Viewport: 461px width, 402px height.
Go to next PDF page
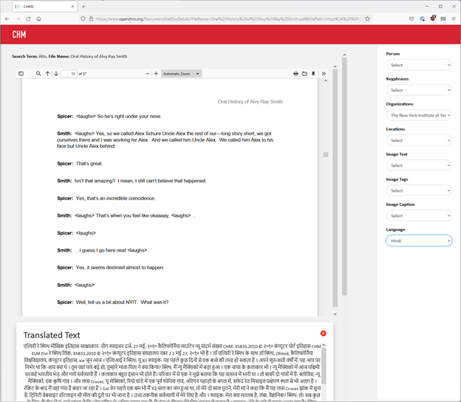point(55,74)
